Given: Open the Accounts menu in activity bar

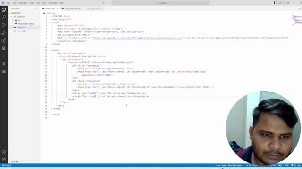Looking at the screenshot, I should pos(4,152).
